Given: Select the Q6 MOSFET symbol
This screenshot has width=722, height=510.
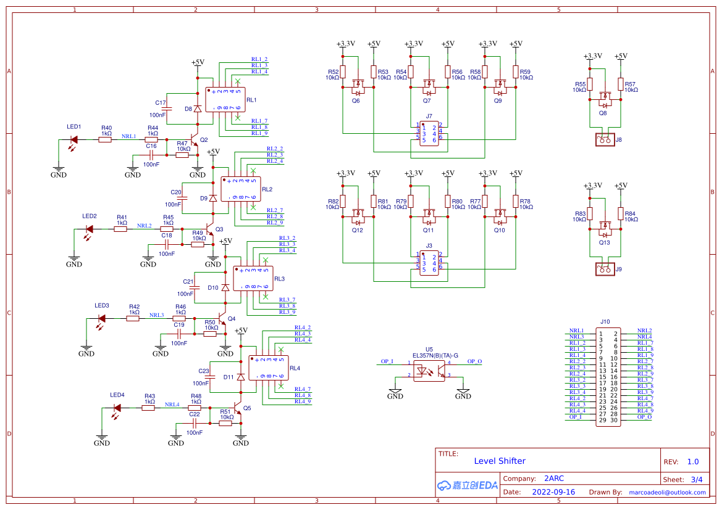Looking at the screenshot, I should point(358,85).
